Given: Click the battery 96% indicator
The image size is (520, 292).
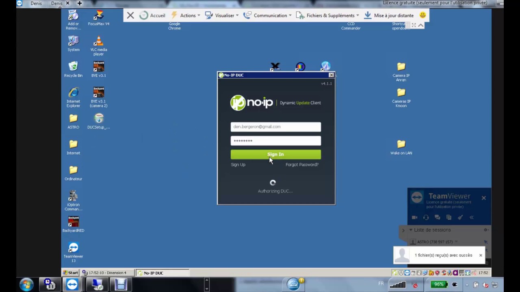Looking at the screenshot, I should pos(439,285).
